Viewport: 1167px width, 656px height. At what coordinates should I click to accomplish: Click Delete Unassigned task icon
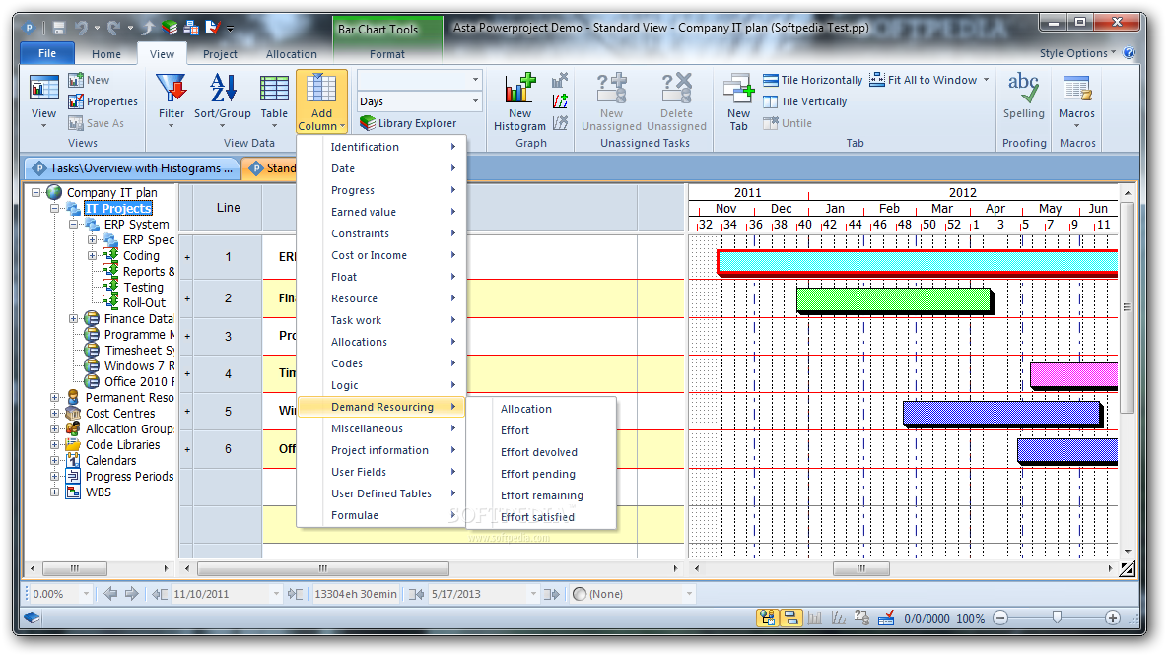(x=676, y=101)
